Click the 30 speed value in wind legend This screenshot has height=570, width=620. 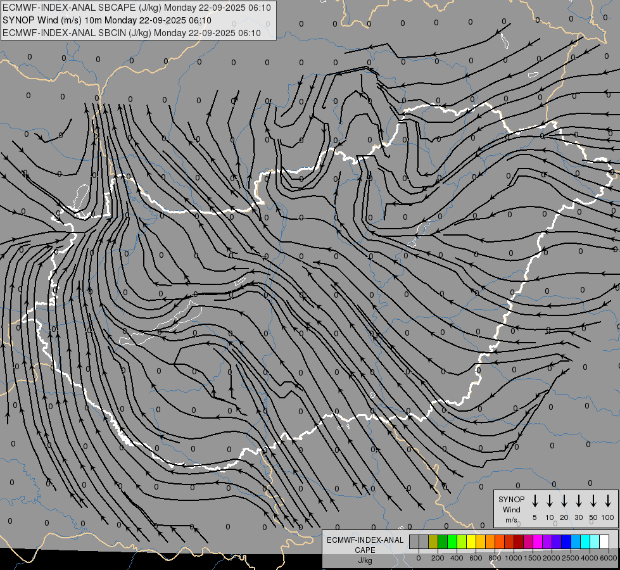click(x=578, y=517)
